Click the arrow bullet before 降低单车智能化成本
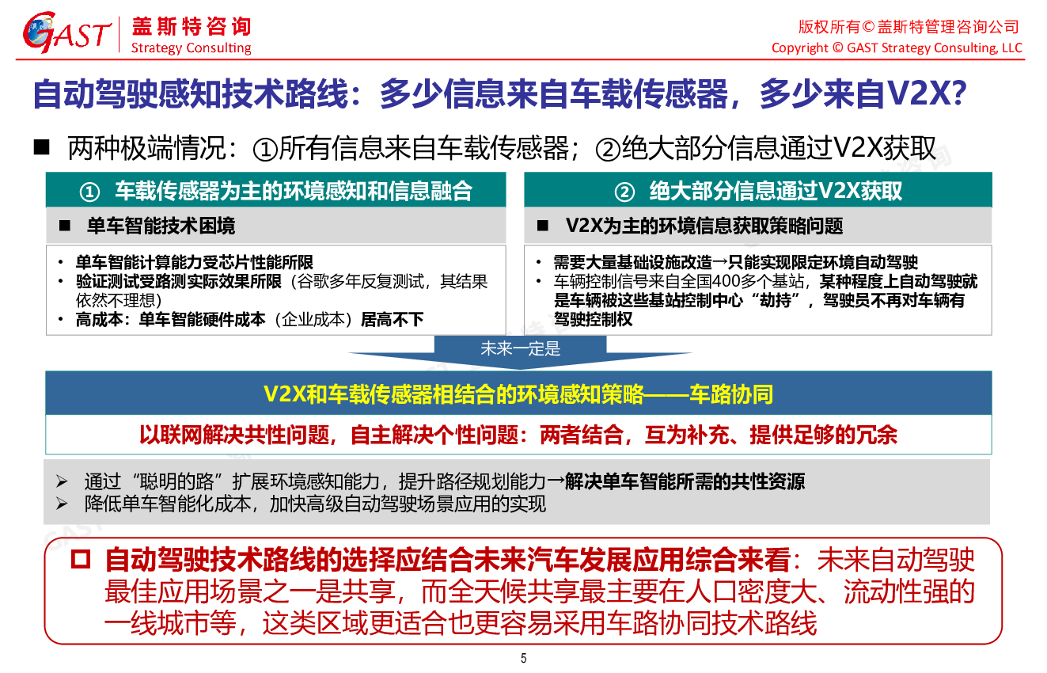Image resolution: width=1047 pixels, height=673 pixels. (x=63, y=504)
